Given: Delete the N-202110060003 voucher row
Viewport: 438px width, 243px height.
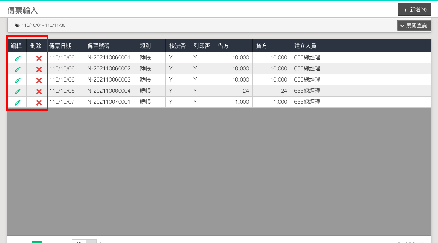Looking at the screenshot, I should point(39,80).
